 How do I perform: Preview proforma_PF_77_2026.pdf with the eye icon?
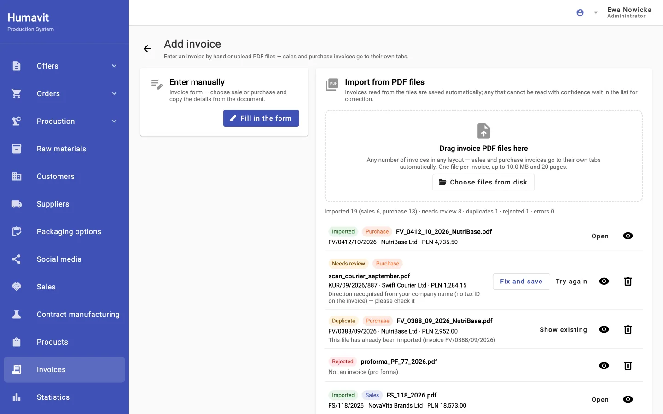point(604,366)
